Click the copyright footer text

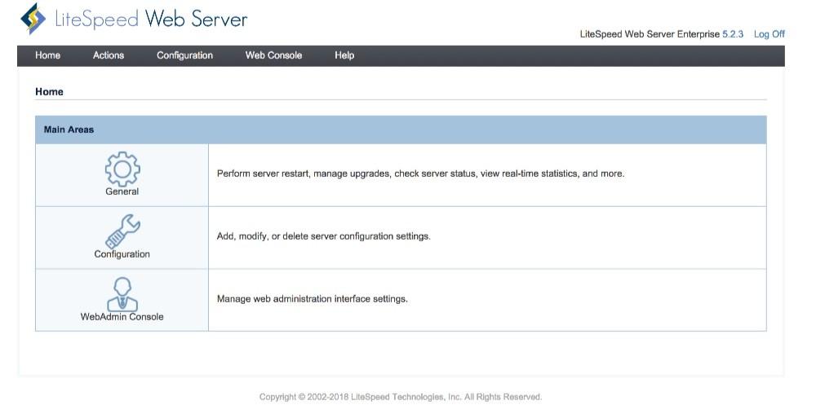pos(401,397)
